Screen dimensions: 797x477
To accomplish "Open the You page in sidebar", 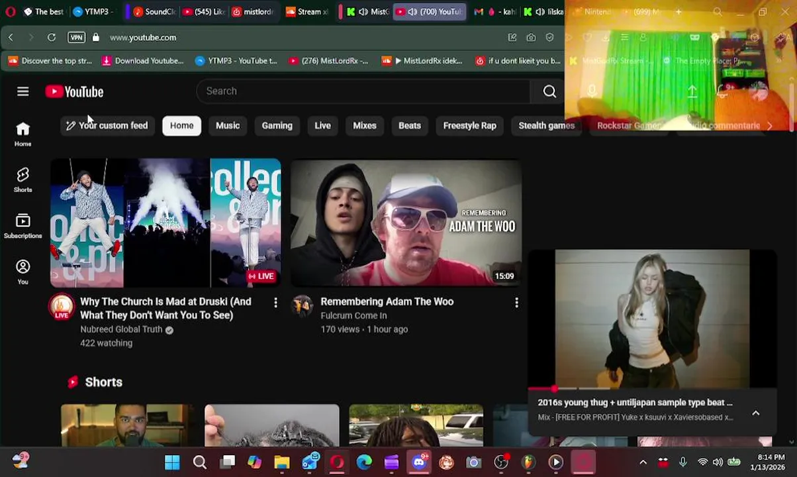I will [x=23, y=272].
